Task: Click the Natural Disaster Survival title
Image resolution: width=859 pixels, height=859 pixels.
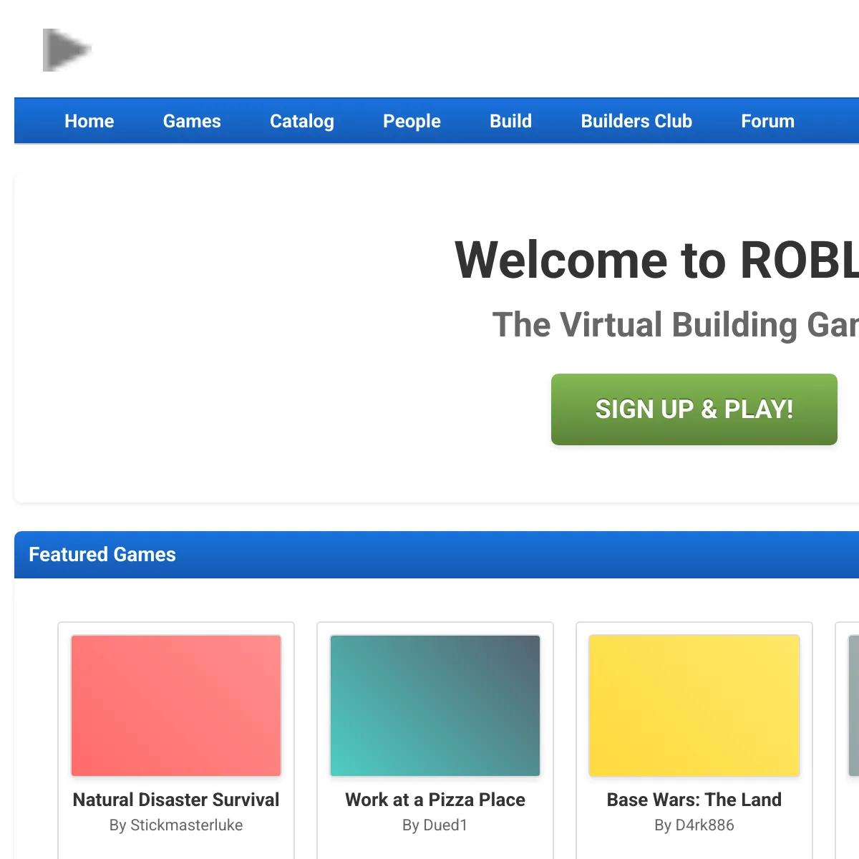Action: point(176,800)
